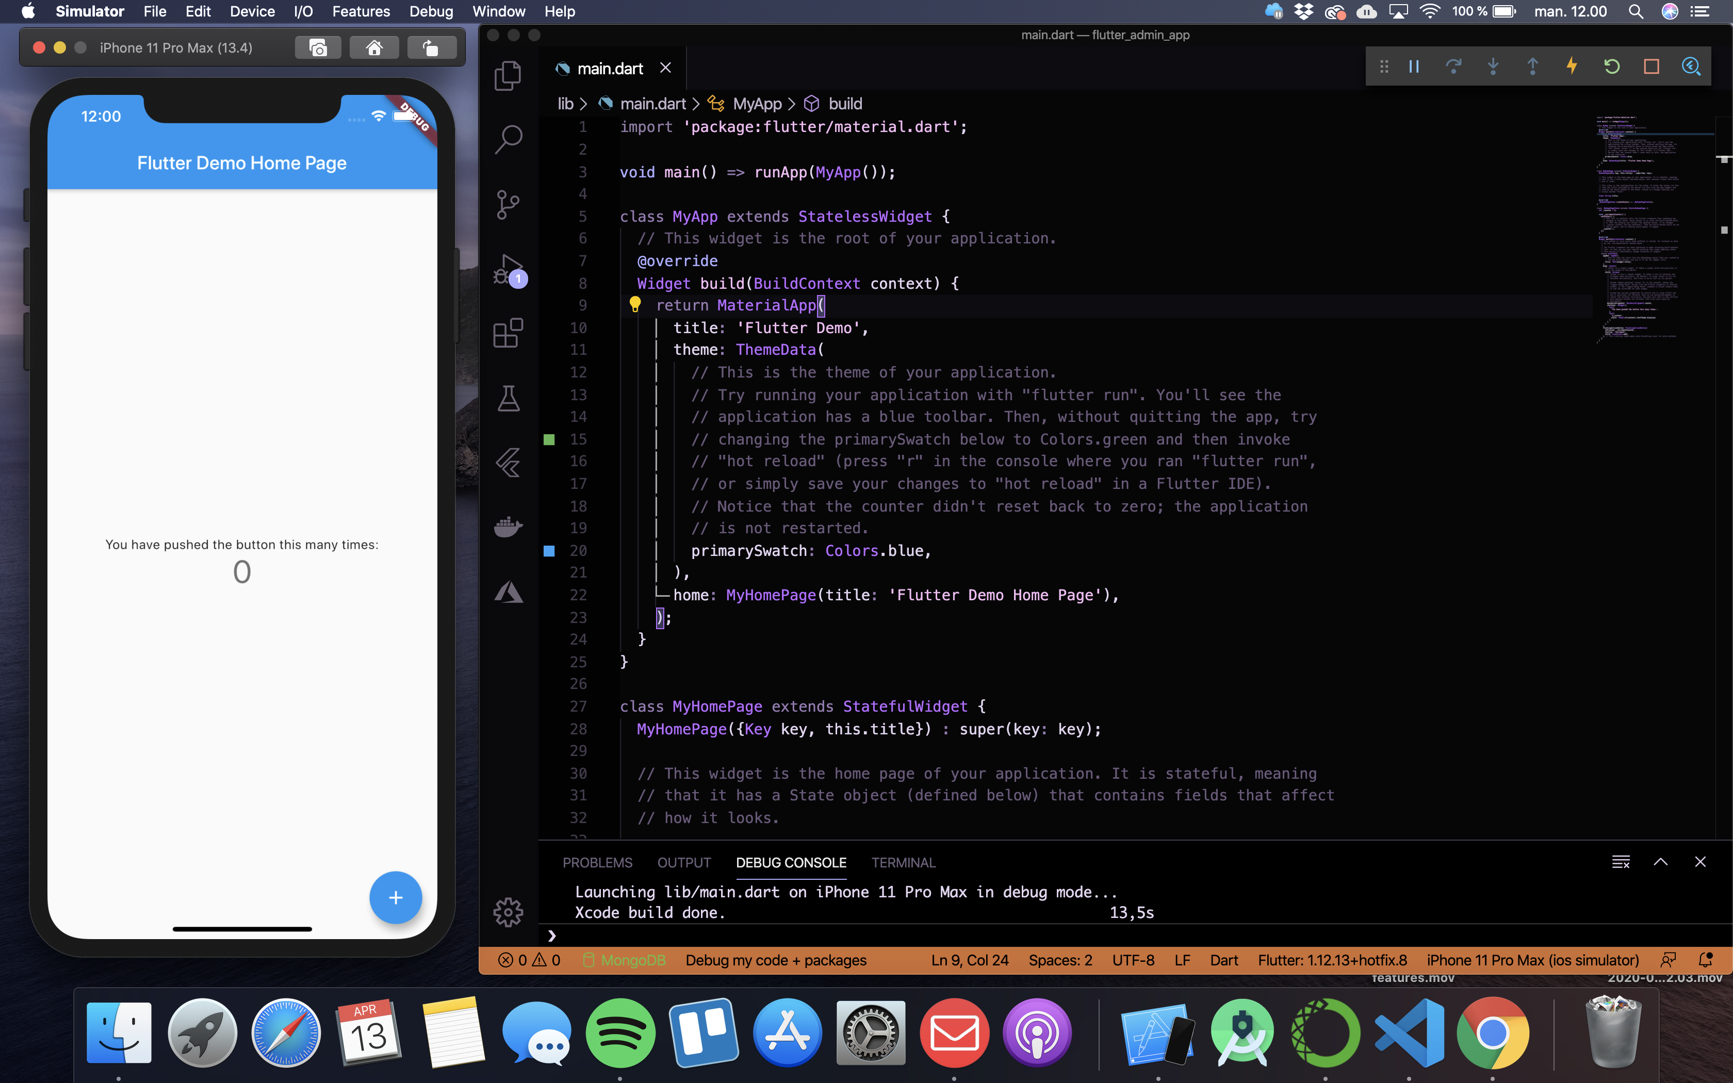Rotate the simulator device icon

pos(431,47)
